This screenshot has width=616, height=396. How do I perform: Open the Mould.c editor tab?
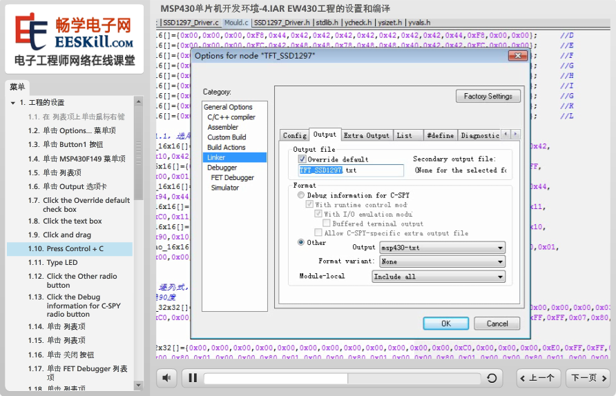coord(236,23)
